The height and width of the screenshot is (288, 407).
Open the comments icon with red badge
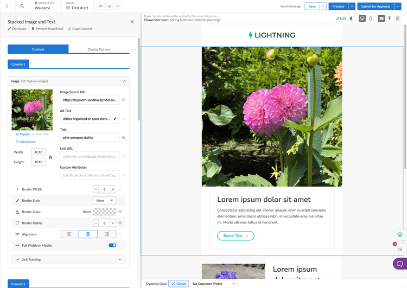[x=400, y=249]
